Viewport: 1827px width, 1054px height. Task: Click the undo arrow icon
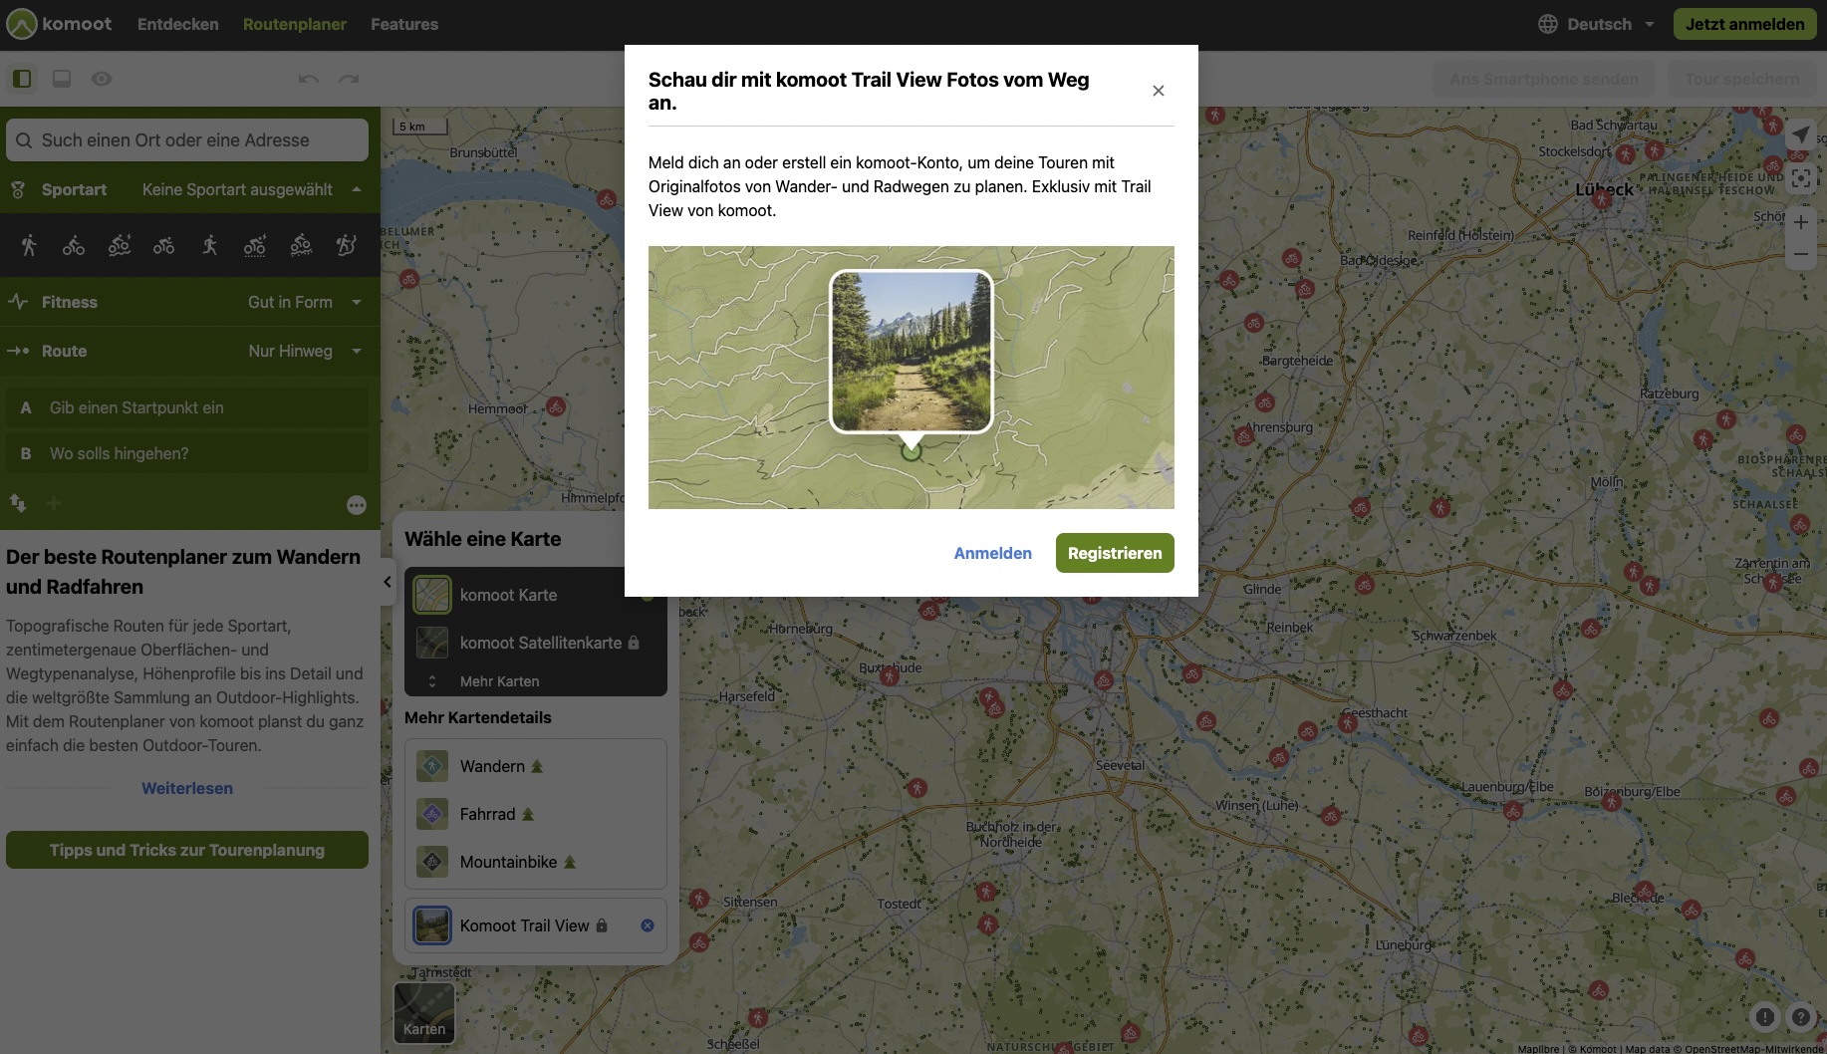(x=308, y=79)
